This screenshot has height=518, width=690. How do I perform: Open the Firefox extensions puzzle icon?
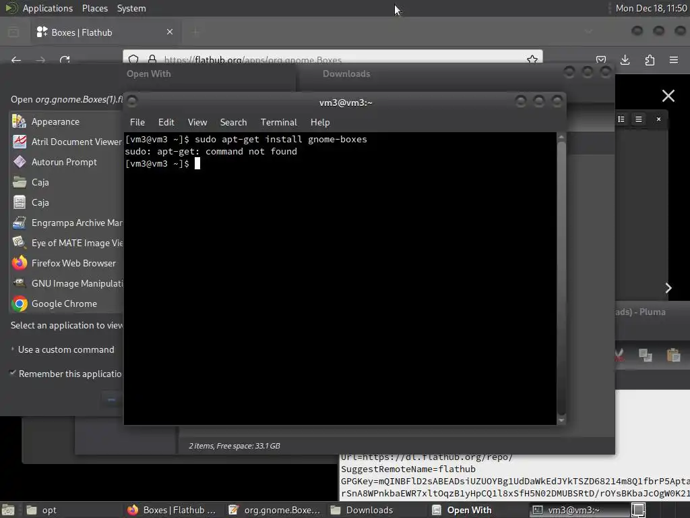(x=650, y=60)
